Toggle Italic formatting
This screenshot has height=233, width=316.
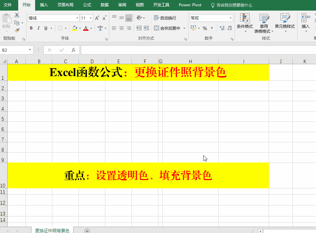[x=38, y=28]
